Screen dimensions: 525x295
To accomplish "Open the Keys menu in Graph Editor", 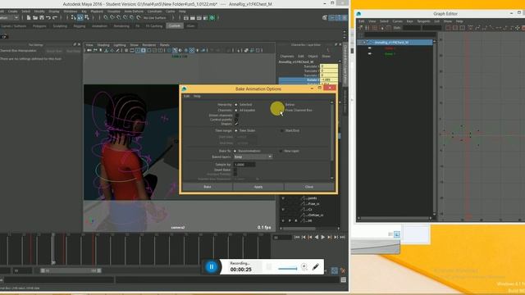I will tap(409, 21).
